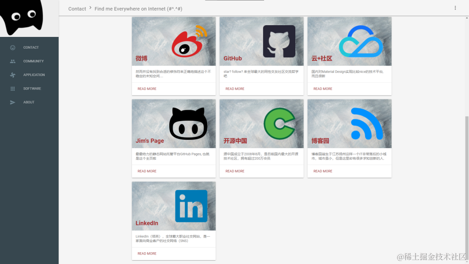469x264 pixels.
Task: Click READ MORE on the LinkedIn card
Action: [147, 254]
